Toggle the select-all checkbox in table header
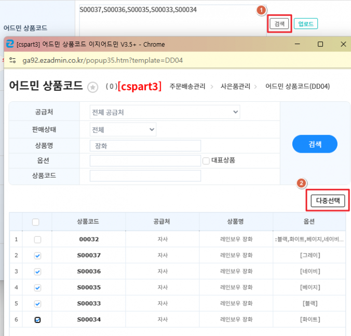 point(36,222)
